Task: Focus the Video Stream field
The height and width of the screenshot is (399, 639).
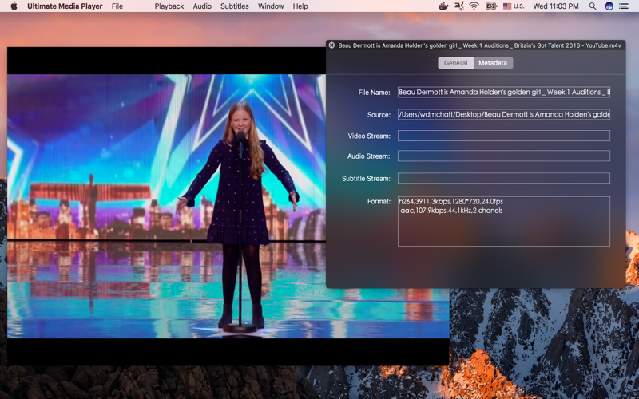Action: [504, 136]
